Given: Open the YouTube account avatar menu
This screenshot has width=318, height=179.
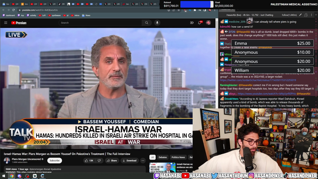Looking at the screenshot, I should pos(208,23).
